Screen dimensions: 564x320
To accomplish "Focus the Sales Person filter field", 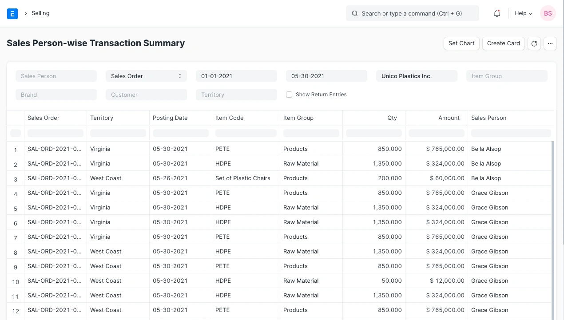I will click(x=56, y=76).
